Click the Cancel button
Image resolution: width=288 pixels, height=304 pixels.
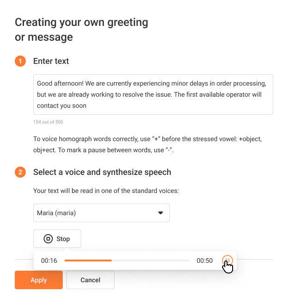click(x=90, y=280)
